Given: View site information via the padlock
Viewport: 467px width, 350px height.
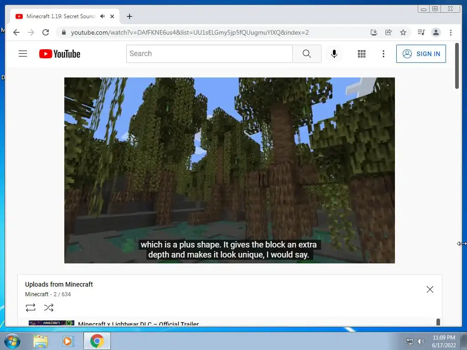Looking at the screenshot, I should coord(63,32).
